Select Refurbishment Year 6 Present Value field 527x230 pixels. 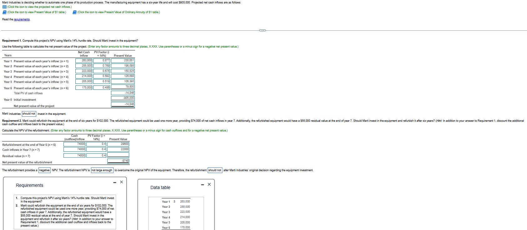(118, 144)
